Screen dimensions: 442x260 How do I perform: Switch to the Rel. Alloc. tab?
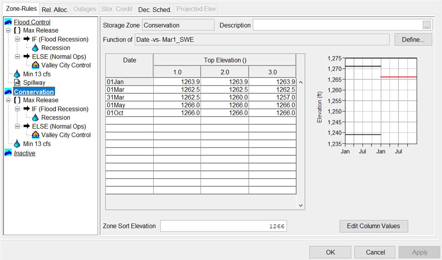[55, 9]
